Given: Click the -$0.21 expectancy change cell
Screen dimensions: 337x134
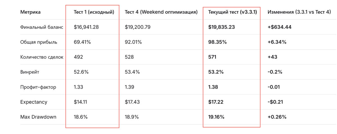Looking at the screenshot, I should pyautogui.click(x=275, y=102).
